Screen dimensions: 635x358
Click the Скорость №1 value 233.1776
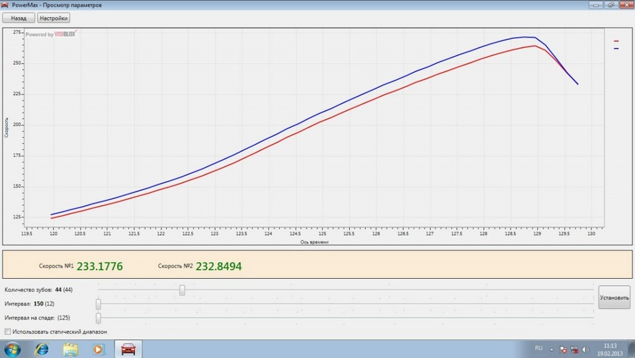click(x=100, y=266)
